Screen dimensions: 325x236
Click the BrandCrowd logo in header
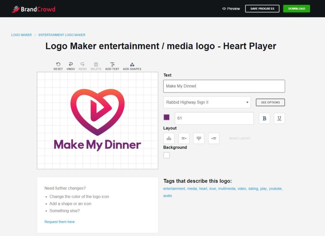pyautogui.click(x=33, y=9)
